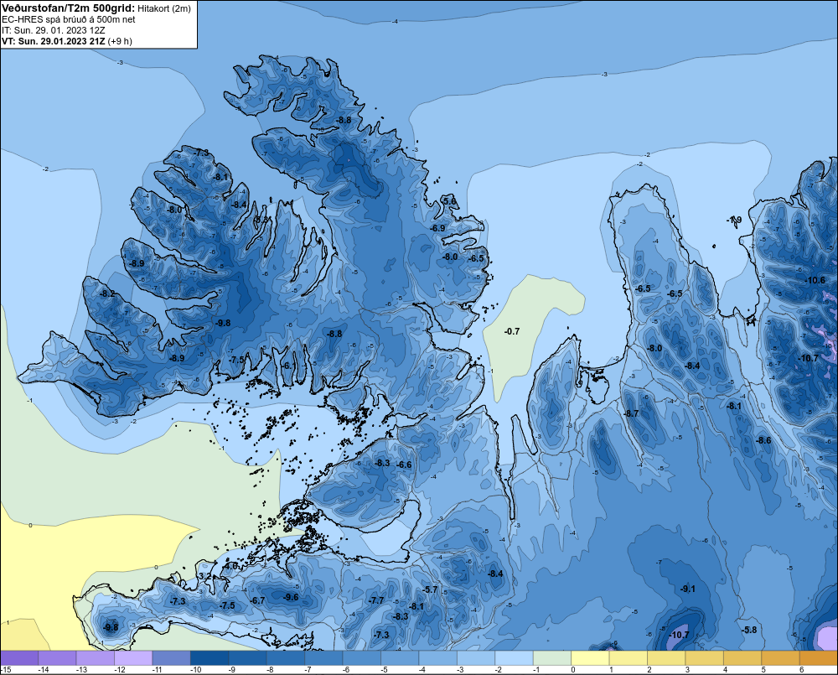
Task: Click the '-9.6' temperature value
Action: click(291, 598)
